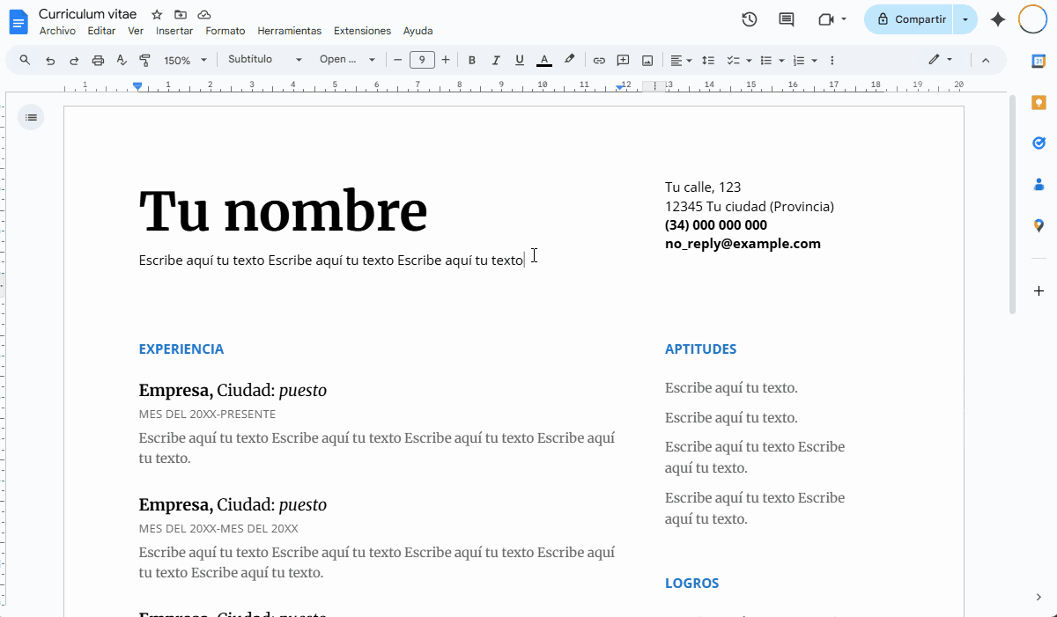Choose text color with underlined A
Viewport: 1057px width, 617px height.
click(x=544, y=61)
